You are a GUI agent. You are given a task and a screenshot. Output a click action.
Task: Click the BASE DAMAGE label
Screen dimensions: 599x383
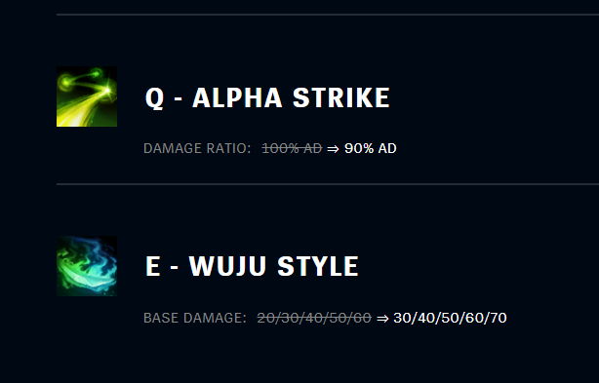195,318
